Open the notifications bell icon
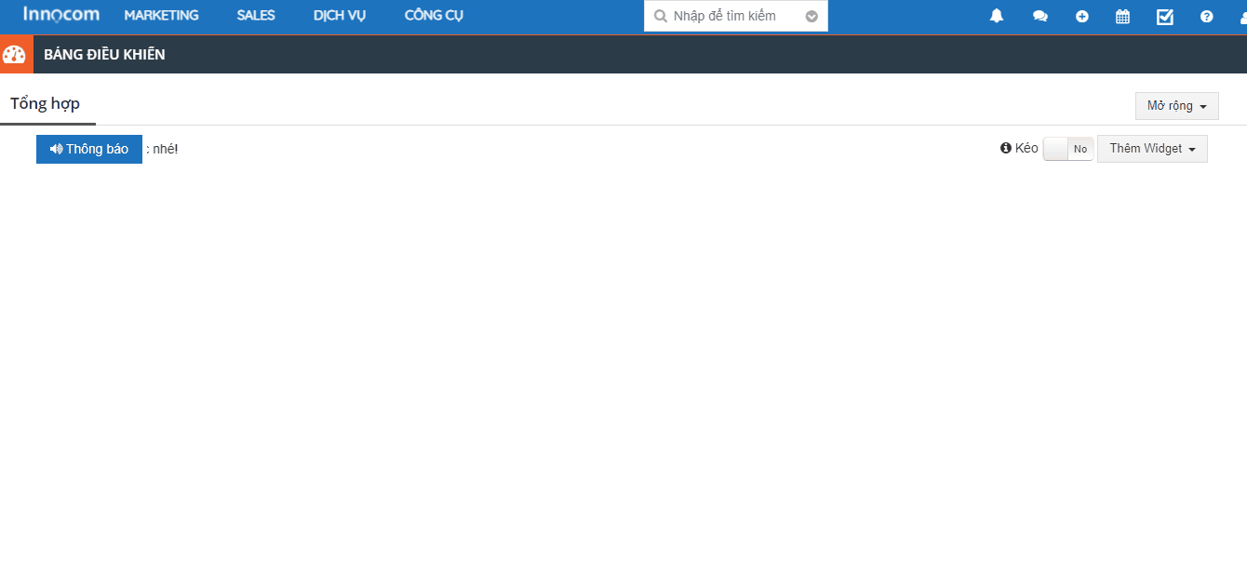Screen dimensions: 1247x572 click(x=997, y=16)
